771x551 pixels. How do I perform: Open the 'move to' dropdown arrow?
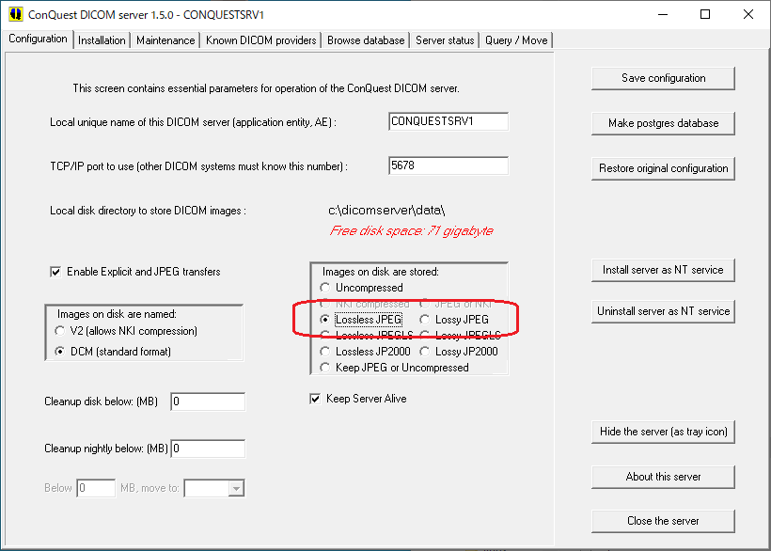pyautogui.click(x=237, y=489)
